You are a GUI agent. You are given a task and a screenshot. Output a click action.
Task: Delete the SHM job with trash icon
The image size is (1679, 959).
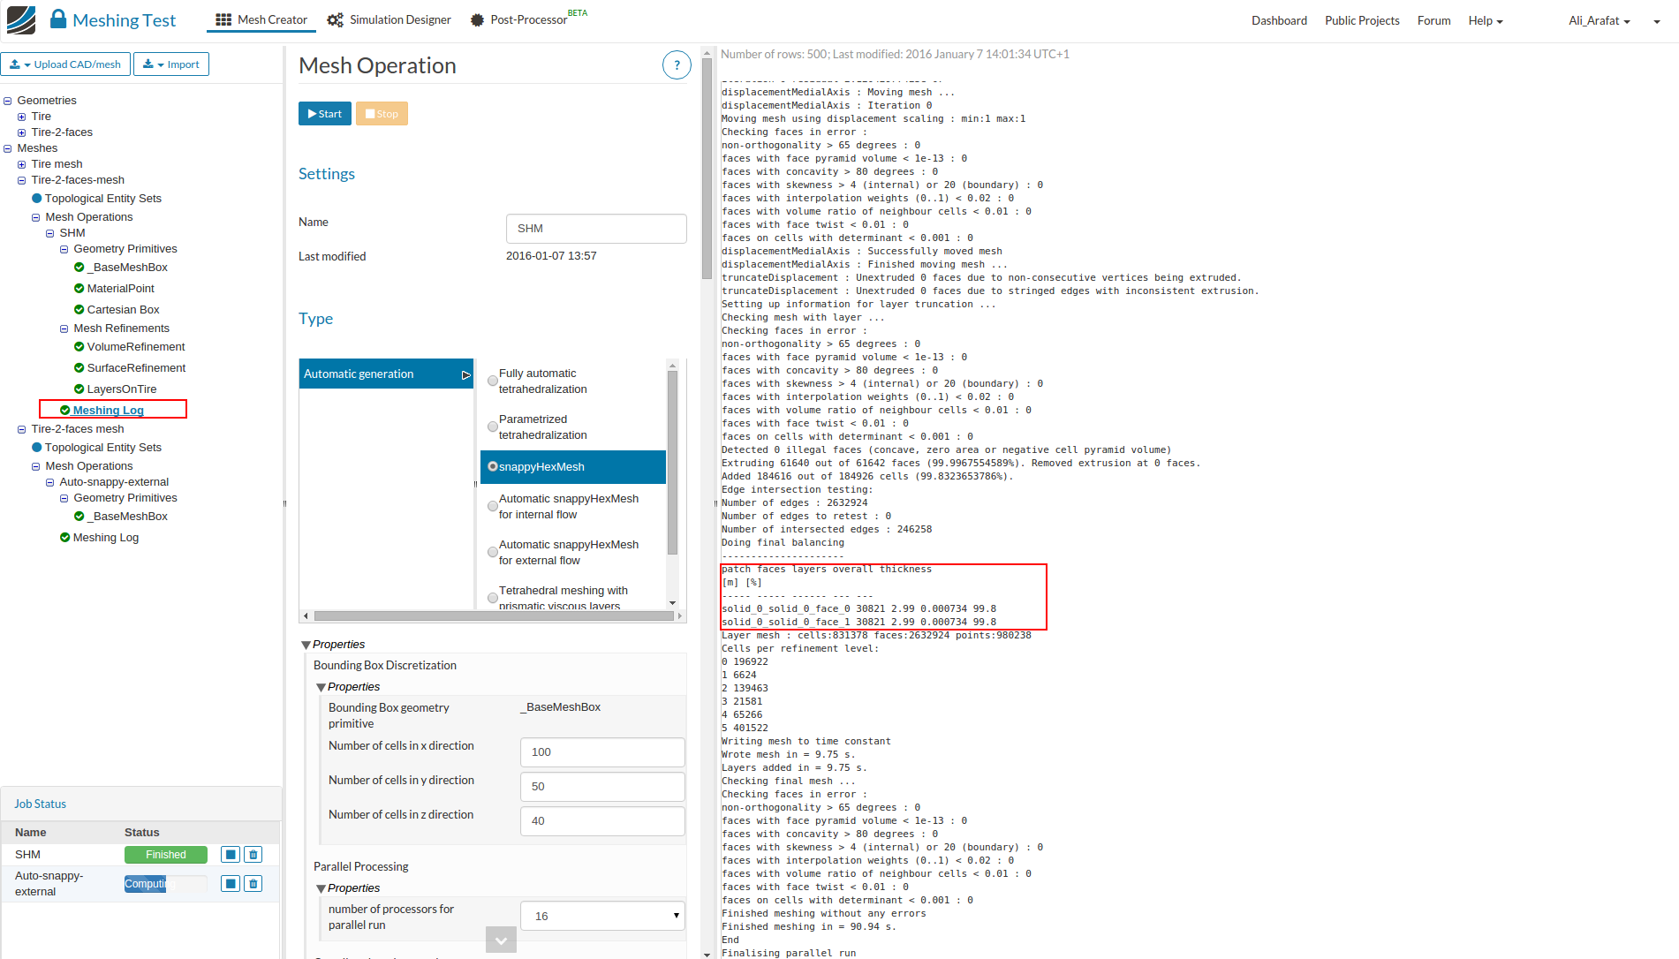point(253,854)
